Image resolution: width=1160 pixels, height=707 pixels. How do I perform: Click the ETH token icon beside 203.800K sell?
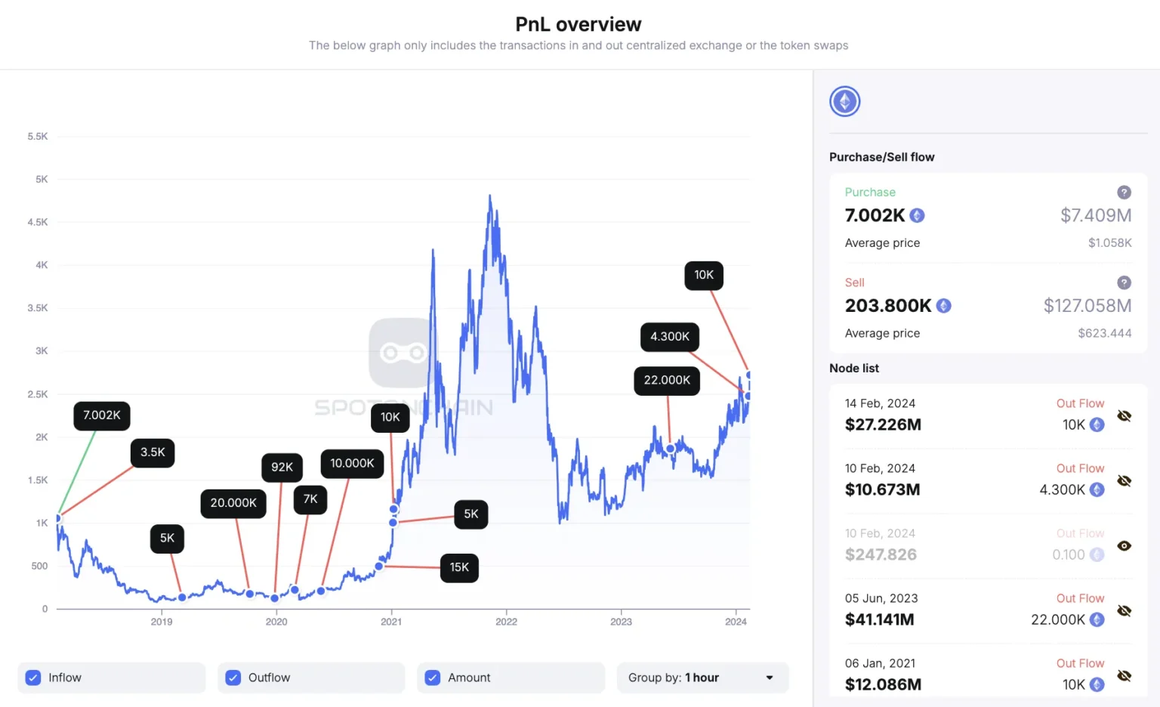pos(943,305)
